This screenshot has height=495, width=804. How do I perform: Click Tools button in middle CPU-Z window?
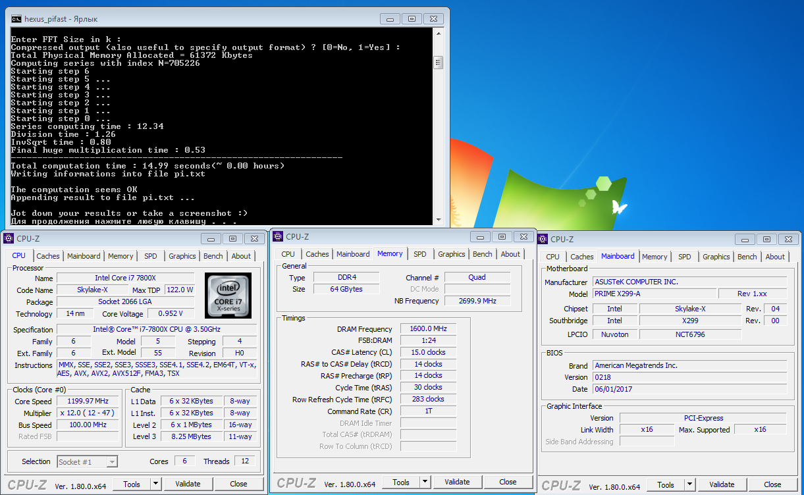[x=401, y=482]
